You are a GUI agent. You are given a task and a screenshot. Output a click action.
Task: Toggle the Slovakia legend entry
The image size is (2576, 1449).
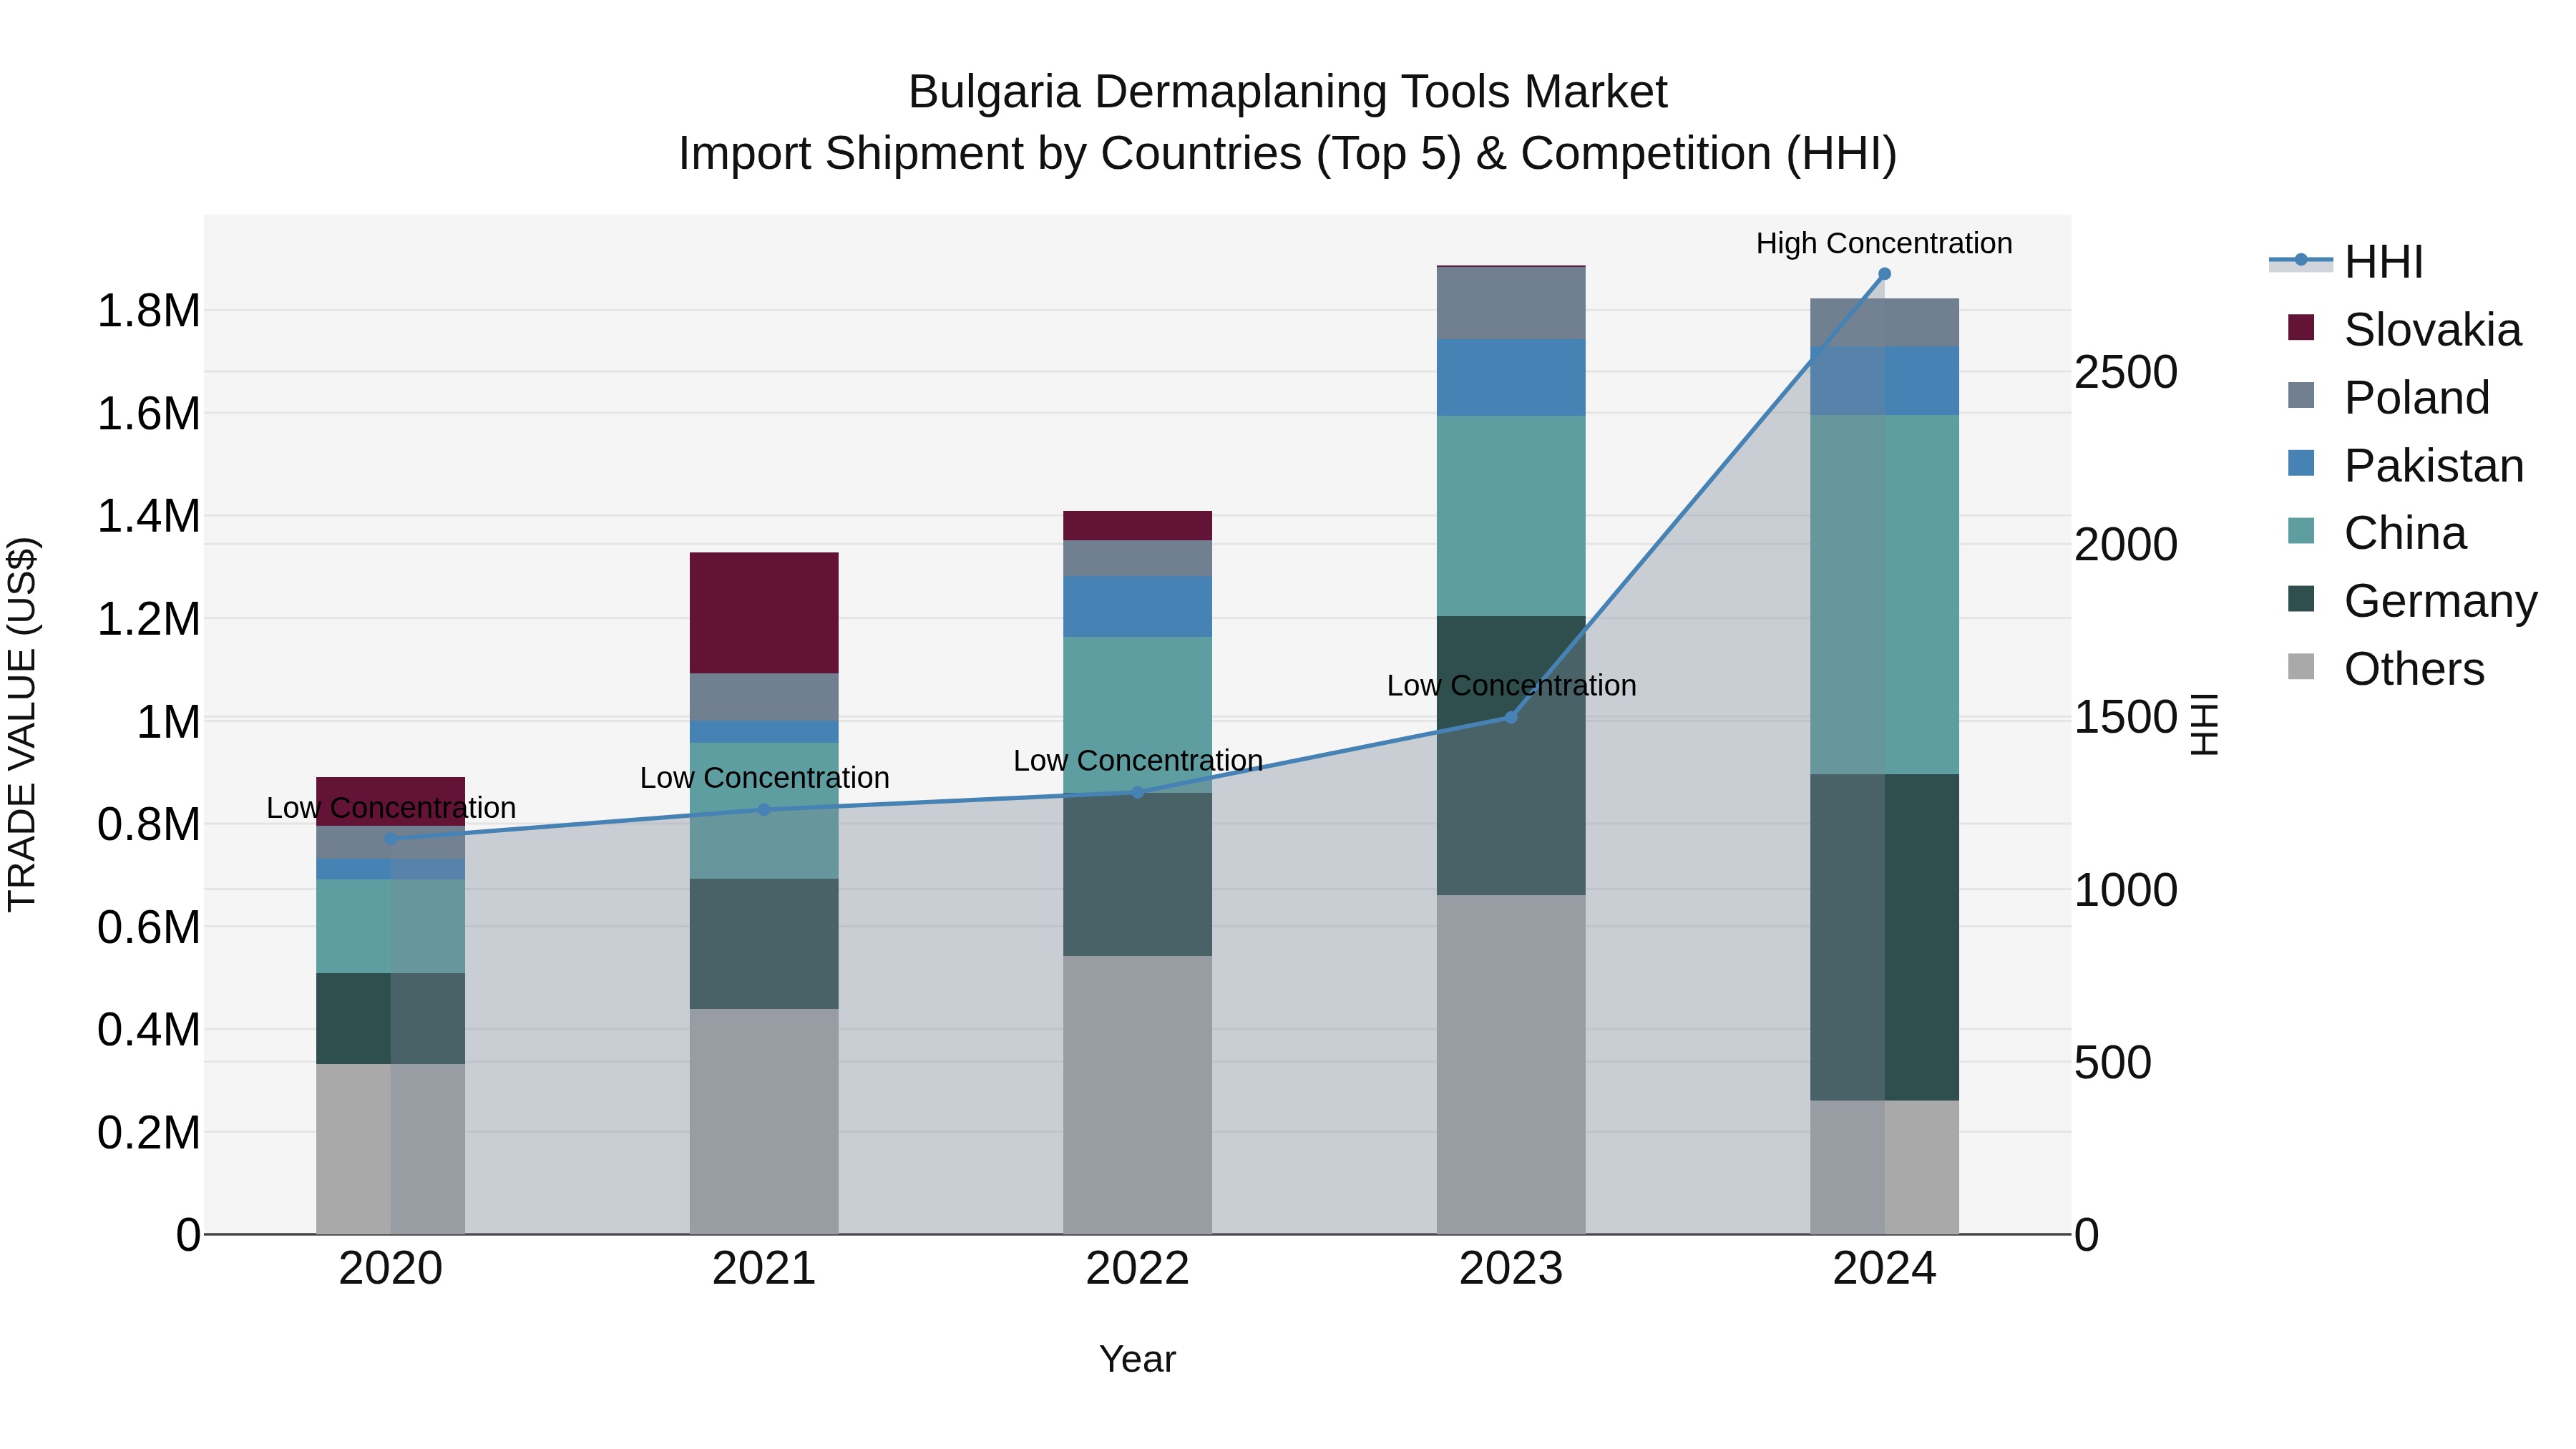tap(2404, 330)
